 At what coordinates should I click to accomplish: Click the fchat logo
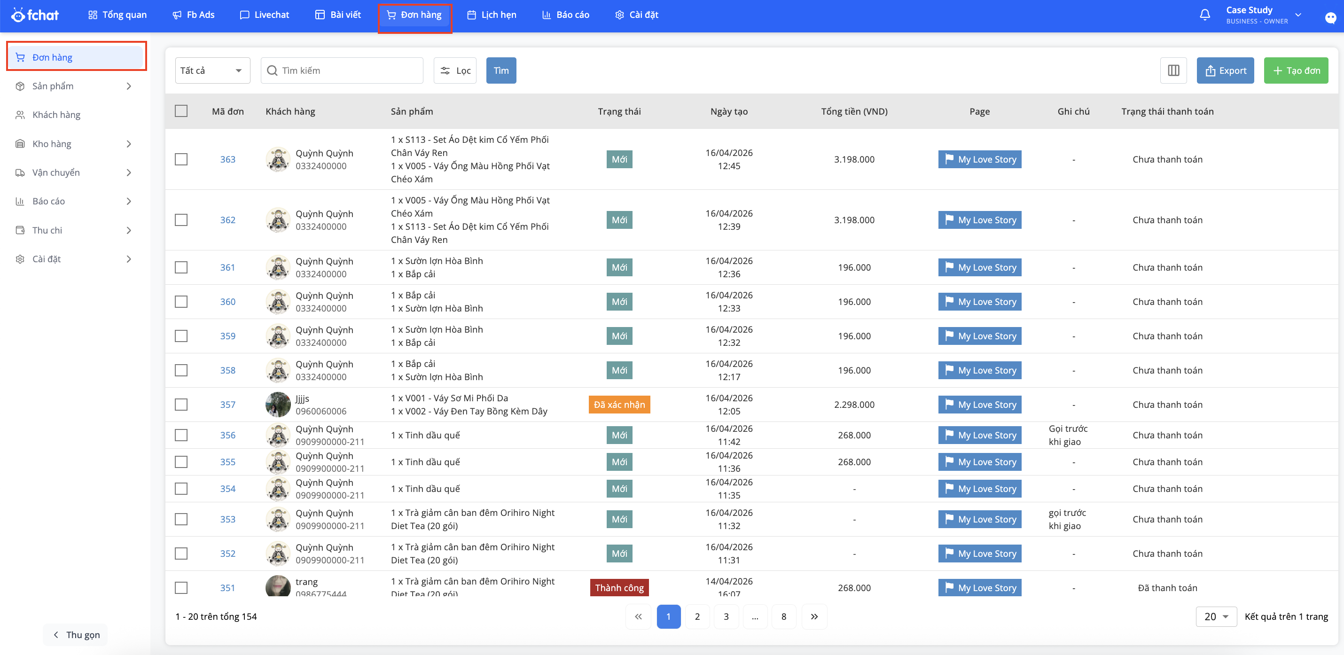coord(35,15)
